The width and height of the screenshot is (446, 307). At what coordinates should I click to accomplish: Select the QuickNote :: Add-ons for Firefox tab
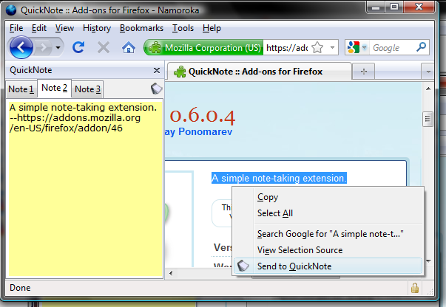point(259,72)
